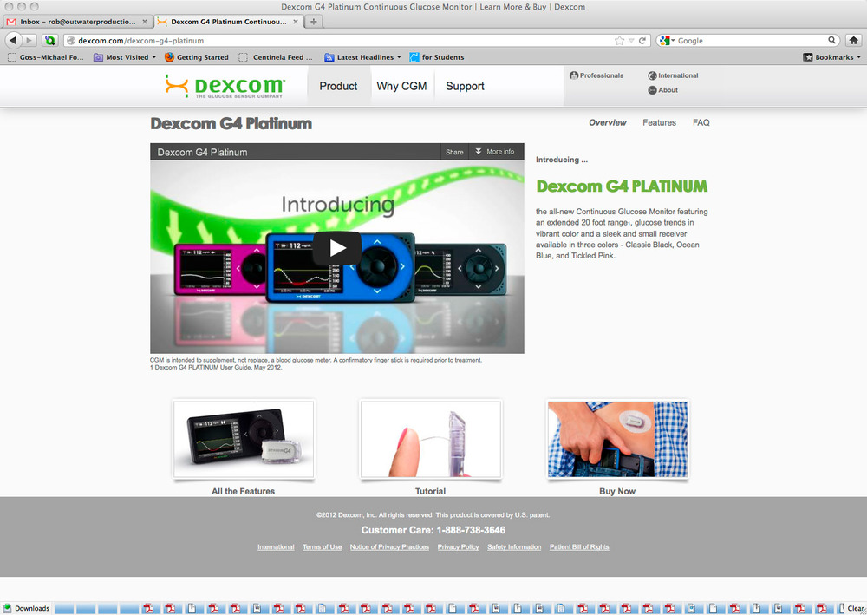Open the Privacy Policy footer link
The image size is (867, 615).
click(458, 547)
